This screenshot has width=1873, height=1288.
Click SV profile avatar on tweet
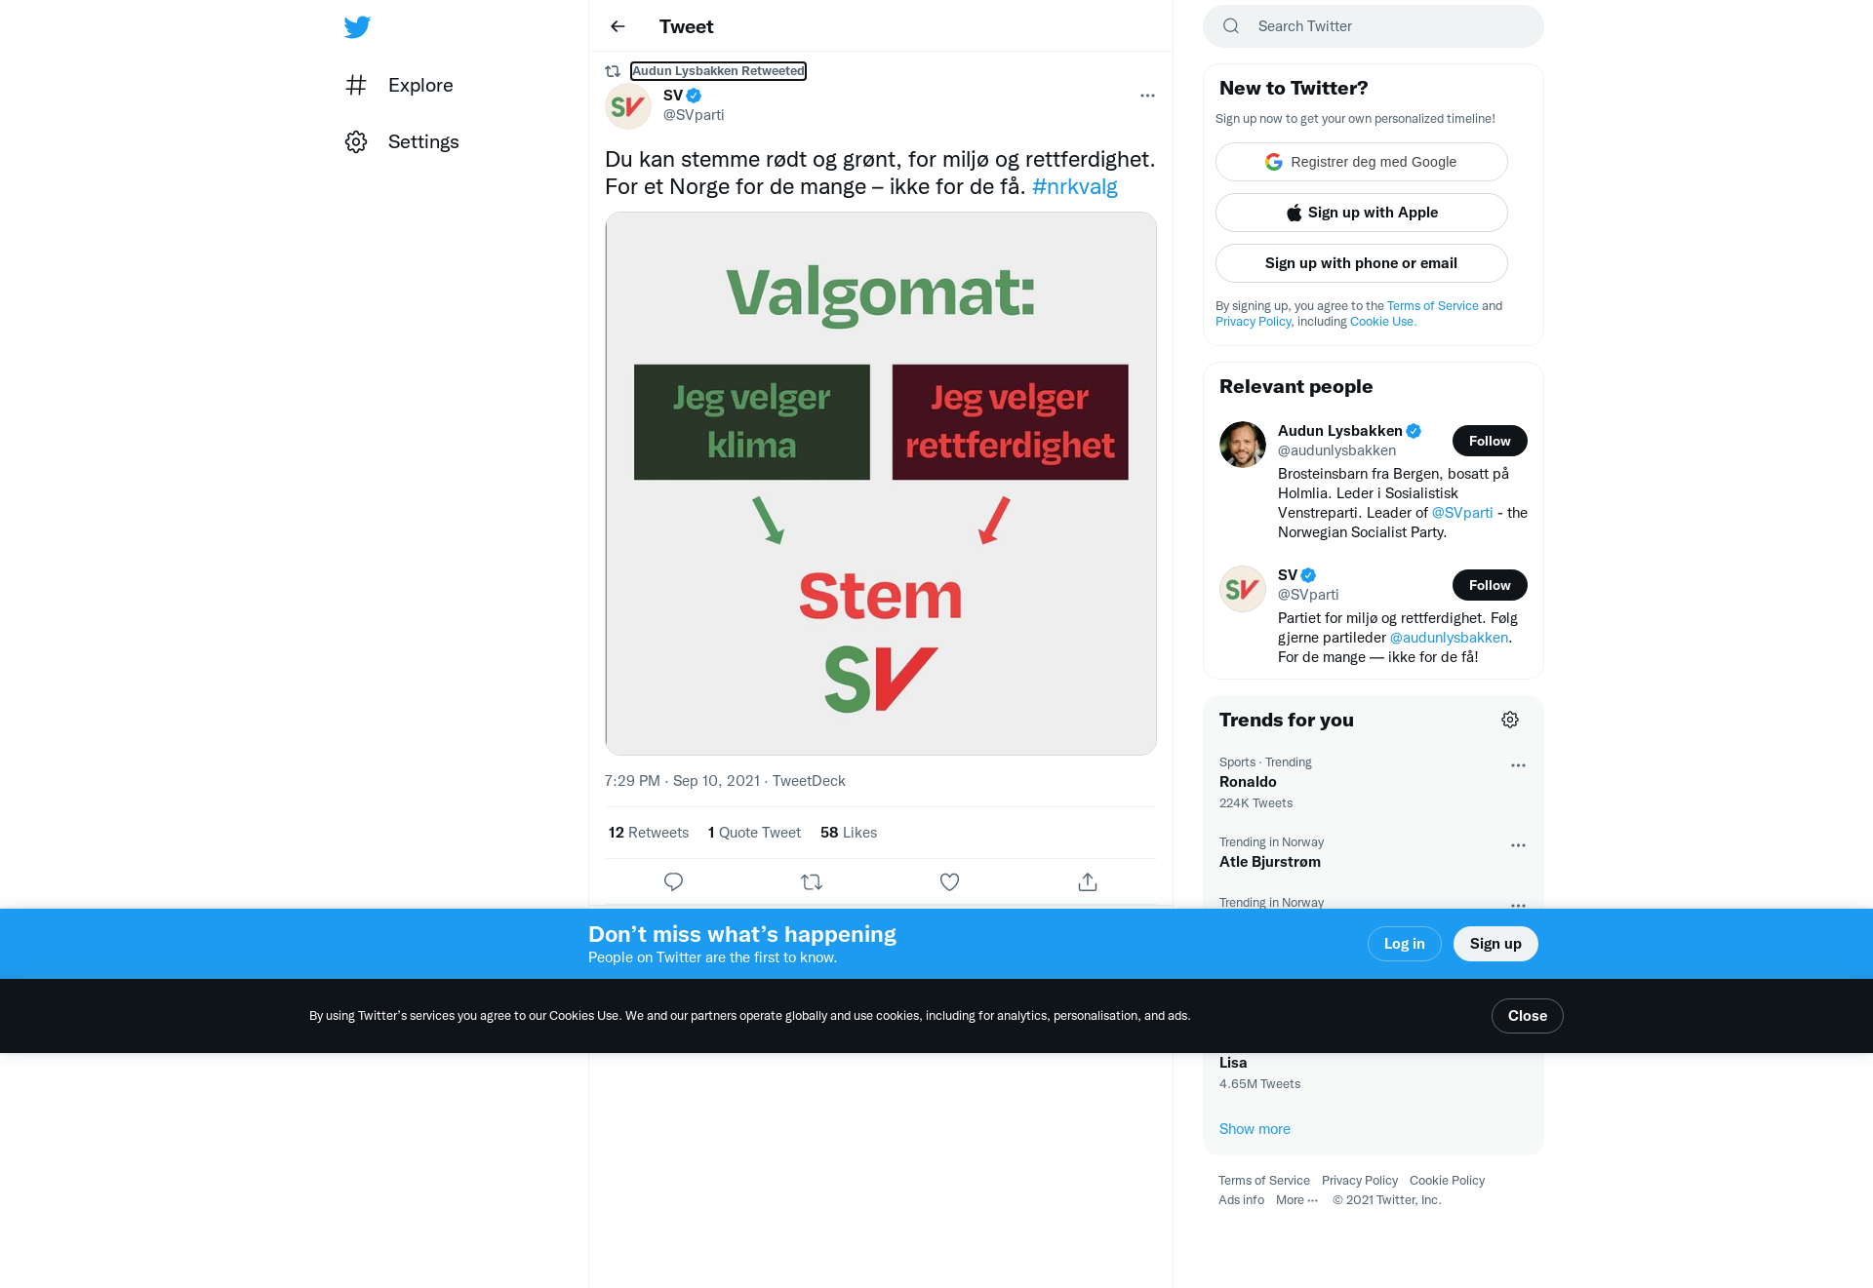coord(628,106)
